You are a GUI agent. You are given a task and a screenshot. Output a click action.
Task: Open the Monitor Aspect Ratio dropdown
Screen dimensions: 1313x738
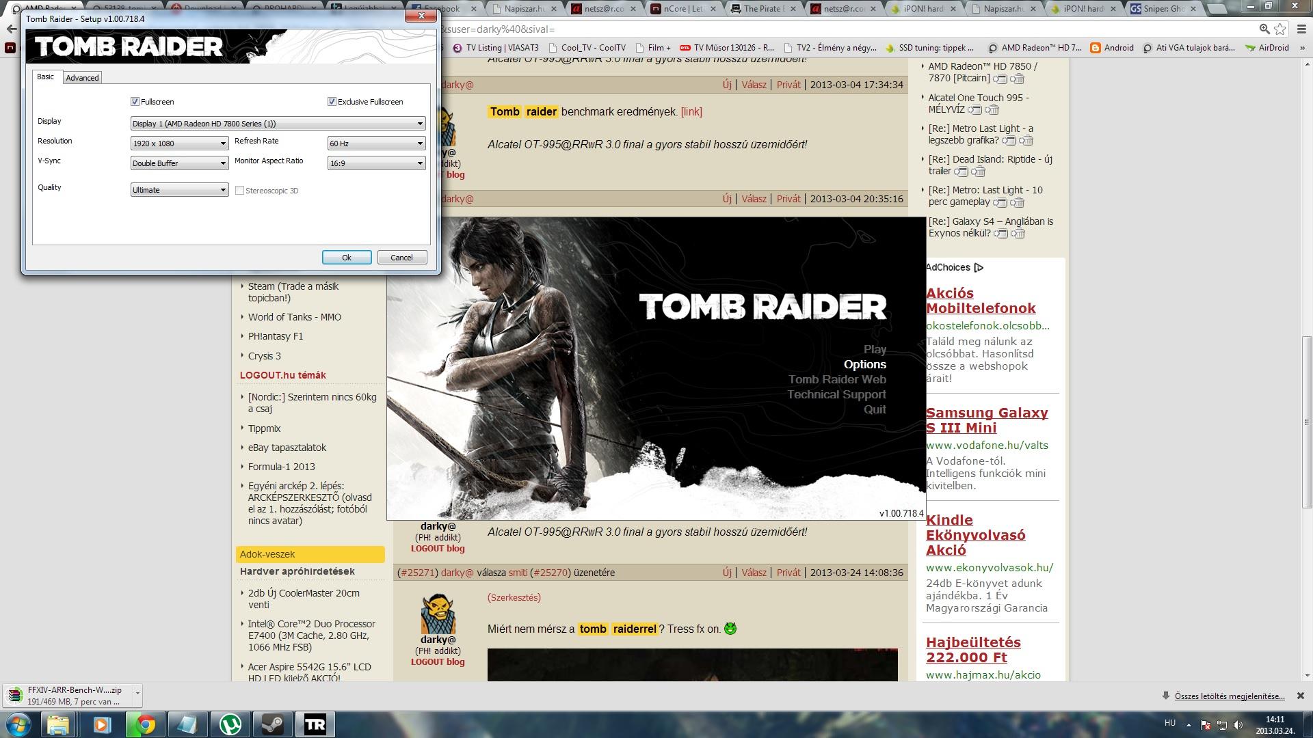(376, 163)
